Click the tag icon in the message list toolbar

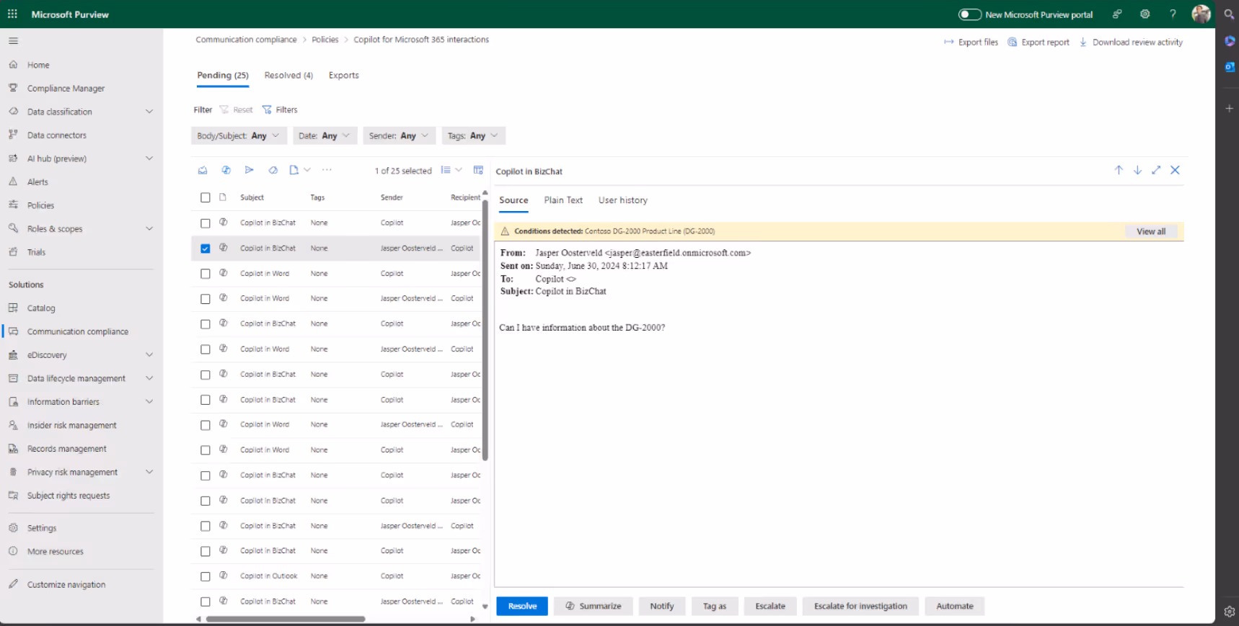[x=273, y=170]
